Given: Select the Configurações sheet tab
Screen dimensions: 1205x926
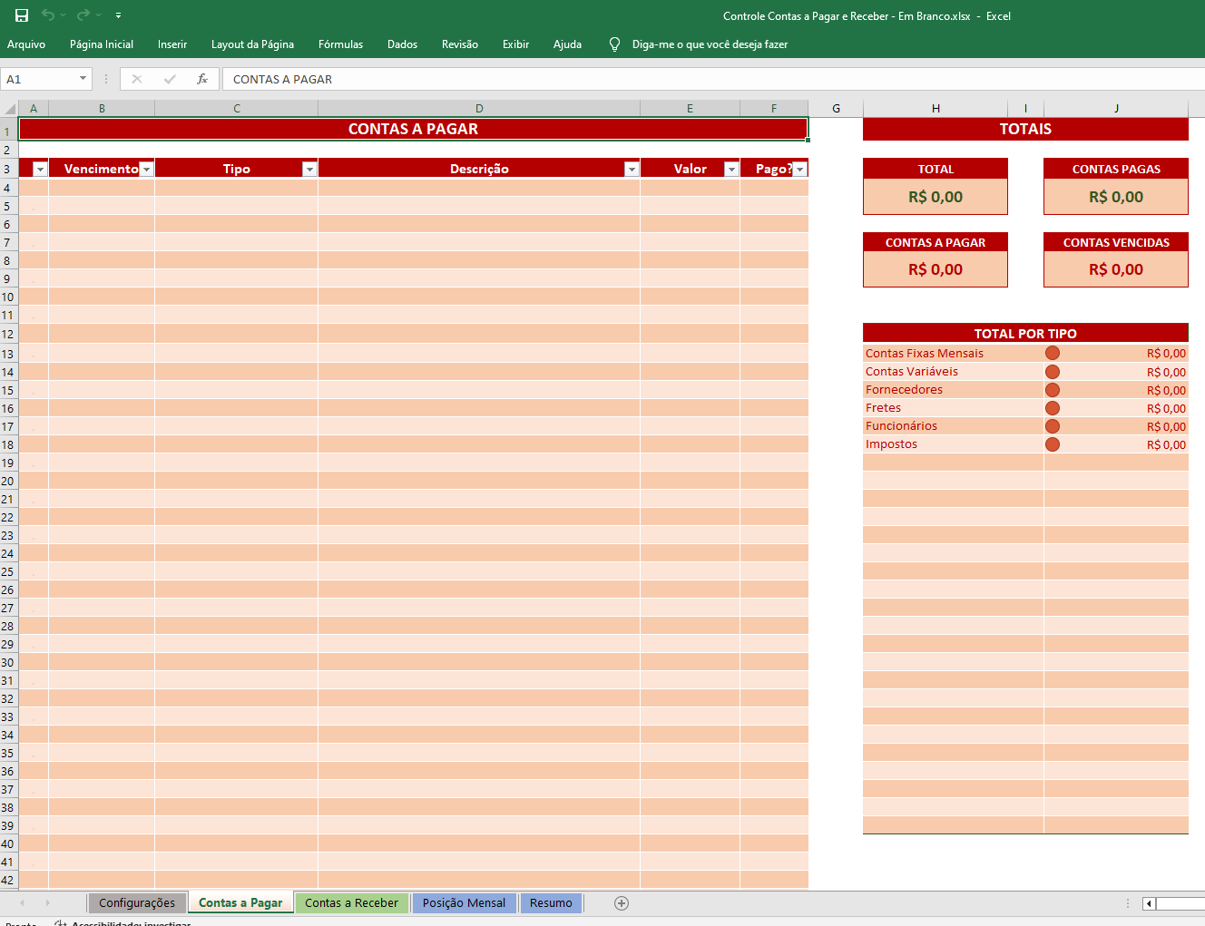Looking at the screenshot, I should [x=137, y=902].
